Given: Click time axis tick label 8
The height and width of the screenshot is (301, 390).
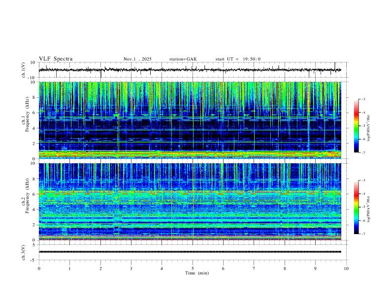Looking at the screenshot, I should click(x=285, y=269).
